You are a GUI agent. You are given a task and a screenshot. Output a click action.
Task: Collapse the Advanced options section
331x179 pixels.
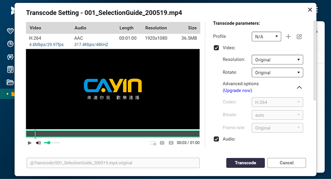click(x=299, y=87)
